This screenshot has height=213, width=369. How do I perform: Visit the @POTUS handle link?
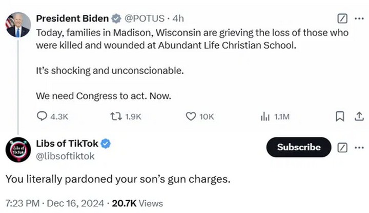click(x=144, y=18)
